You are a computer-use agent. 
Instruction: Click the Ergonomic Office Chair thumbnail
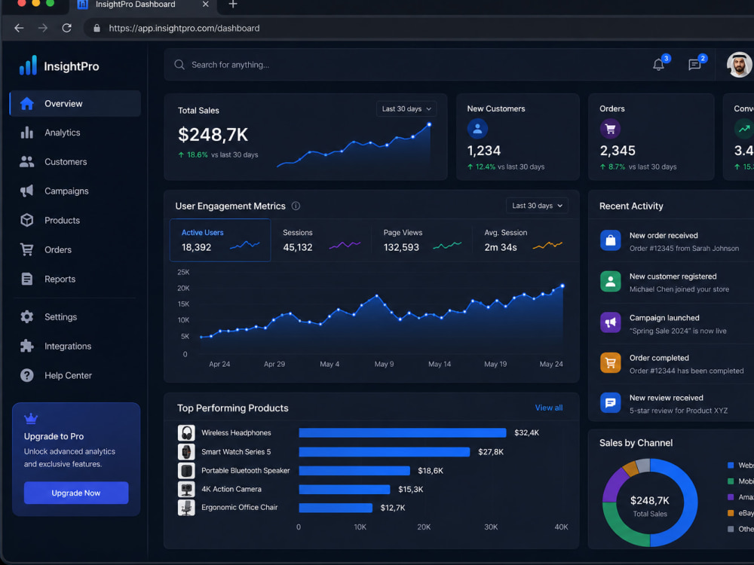(186, 507)
